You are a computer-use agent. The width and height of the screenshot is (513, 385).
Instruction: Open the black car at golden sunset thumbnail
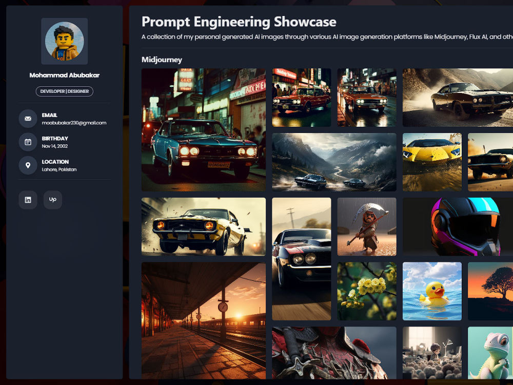(490, 162)
